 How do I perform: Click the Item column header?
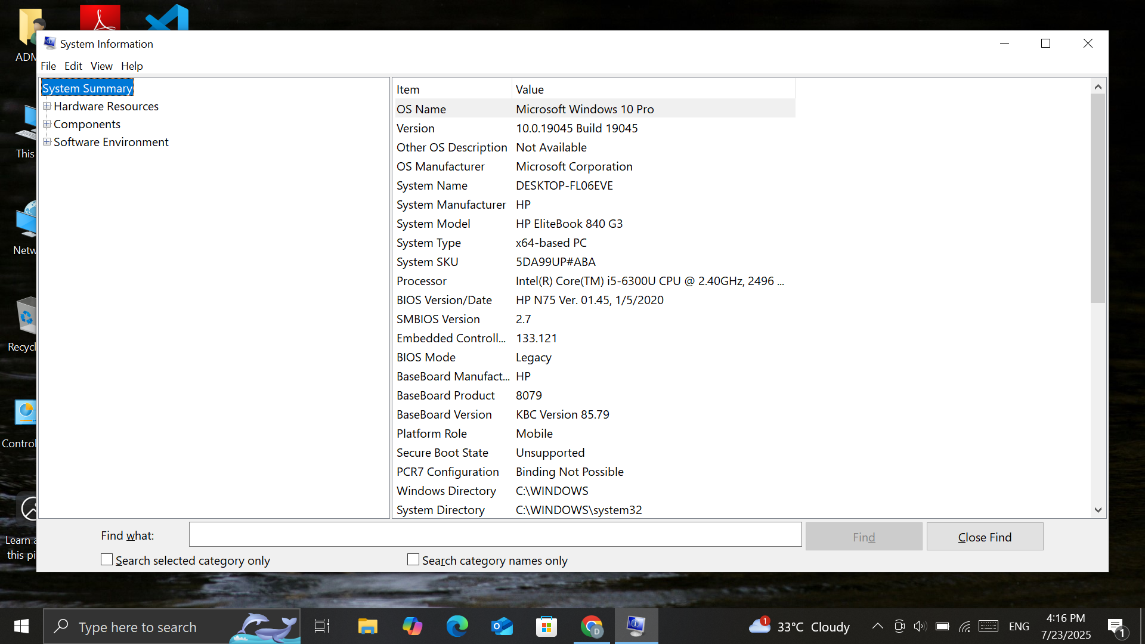[x=452, y=89]
